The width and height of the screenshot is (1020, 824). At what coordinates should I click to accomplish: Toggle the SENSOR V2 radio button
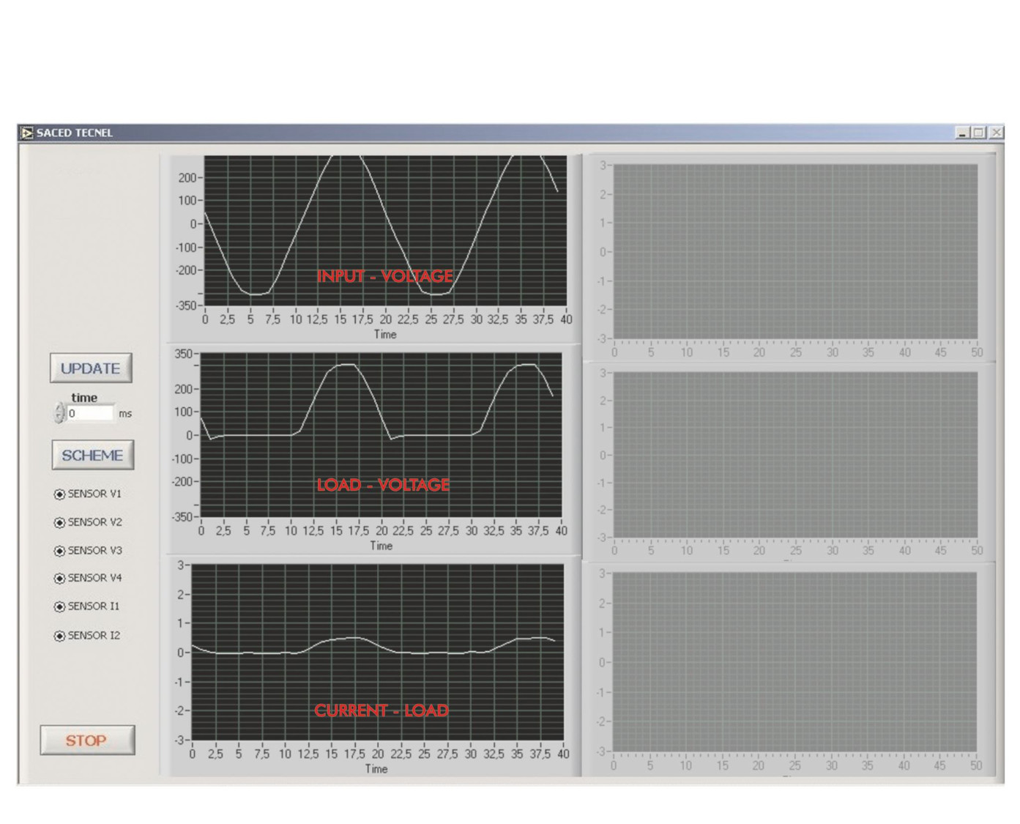tap(59, 522)
